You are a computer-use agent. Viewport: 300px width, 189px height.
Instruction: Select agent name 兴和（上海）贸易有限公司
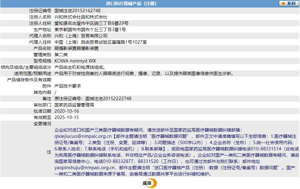[81, 36]
